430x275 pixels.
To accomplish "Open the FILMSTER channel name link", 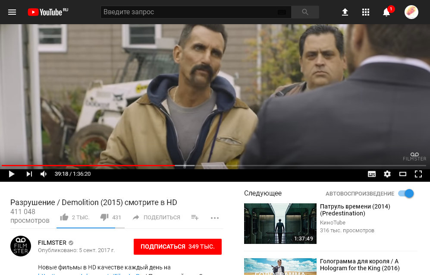I will [x=52, y=243].
